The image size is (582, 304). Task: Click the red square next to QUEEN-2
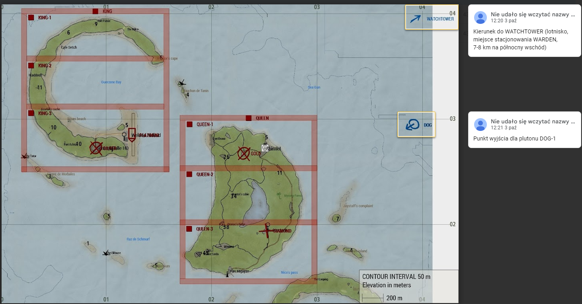point(189,174)
